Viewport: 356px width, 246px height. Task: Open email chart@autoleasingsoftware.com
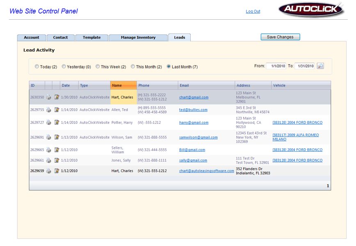[206, 171]
